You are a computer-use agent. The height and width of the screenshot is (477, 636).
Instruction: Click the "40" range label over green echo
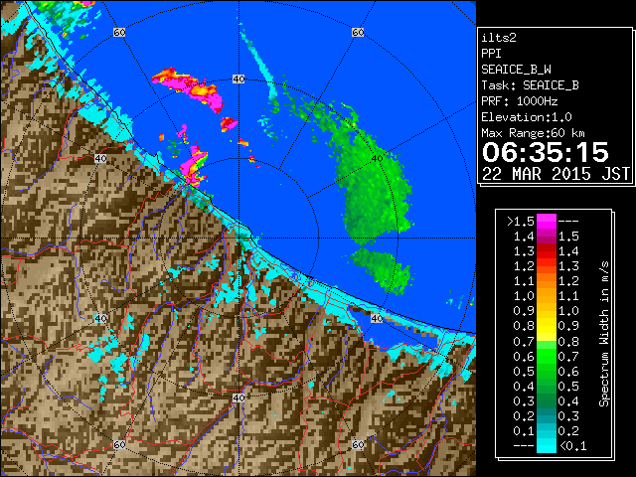pos(378,159)
